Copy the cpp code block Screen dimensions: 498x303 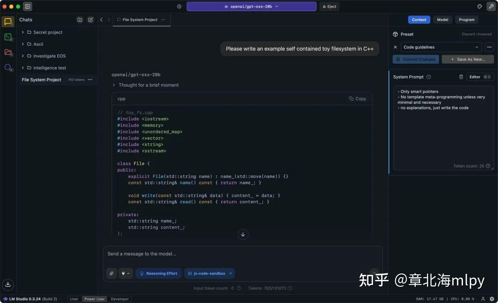pos(358,99)
